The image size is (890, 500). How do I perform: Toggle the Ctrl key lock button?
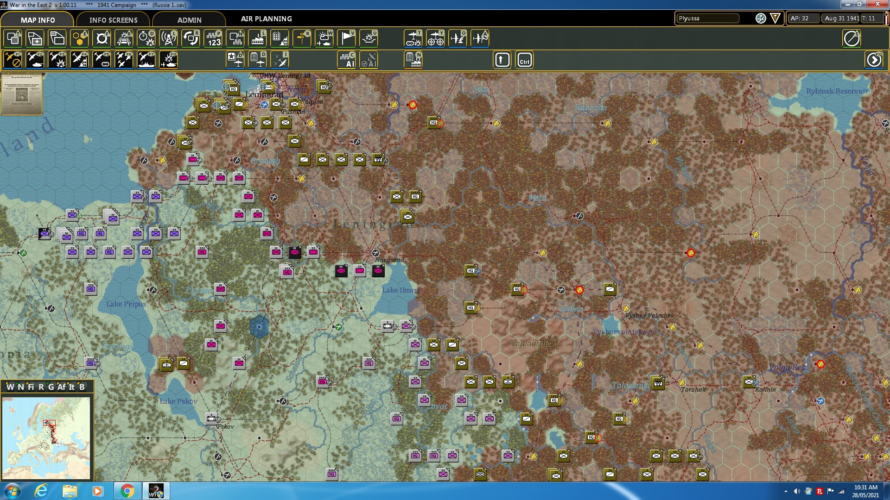pyautogui.click(x=524, y=60)
